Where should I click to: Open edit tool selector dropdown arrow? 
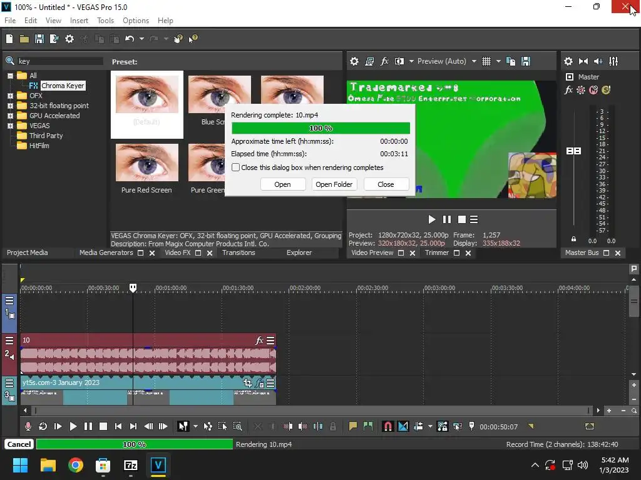click(195, 426)
